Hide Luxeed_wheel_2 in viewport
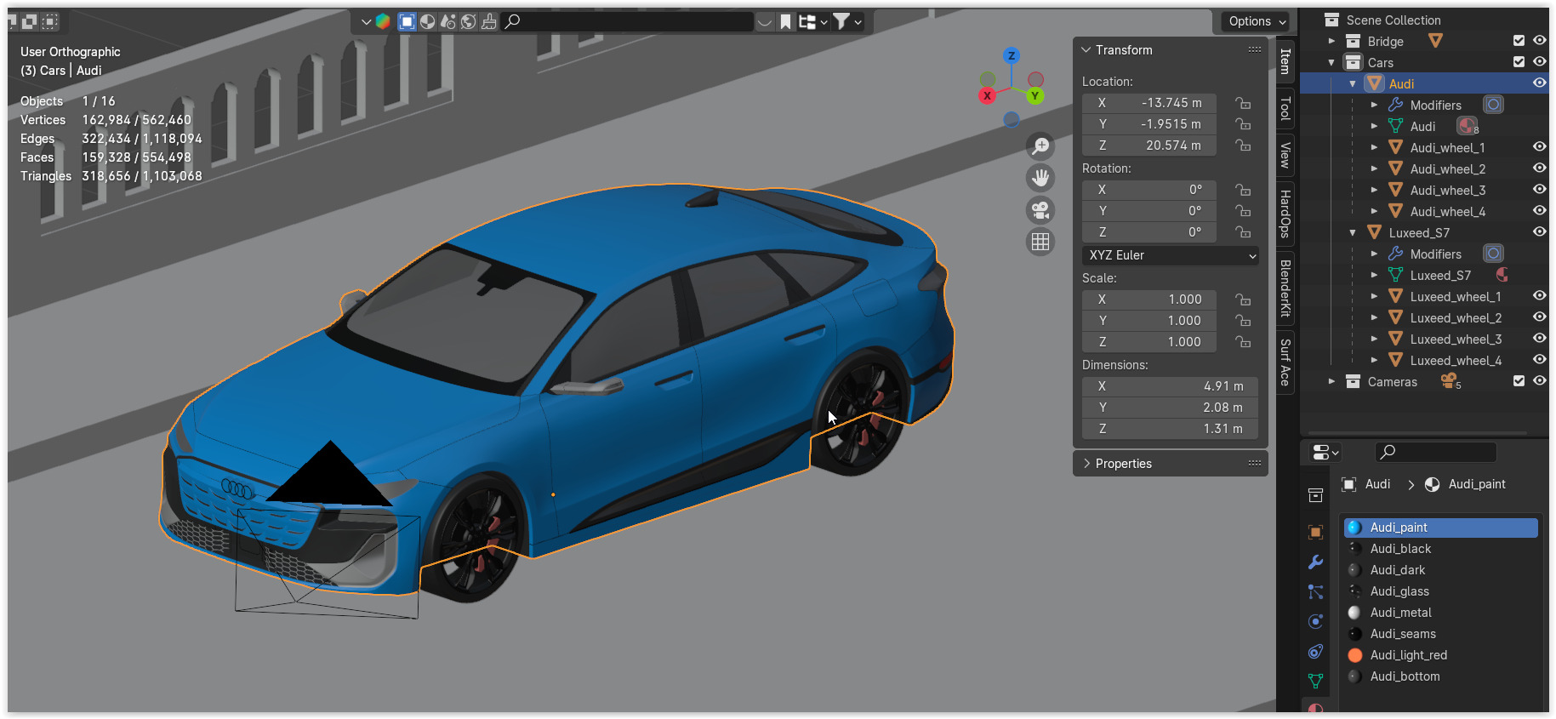Screen dimensions: 1556x719 [1540, 317]
